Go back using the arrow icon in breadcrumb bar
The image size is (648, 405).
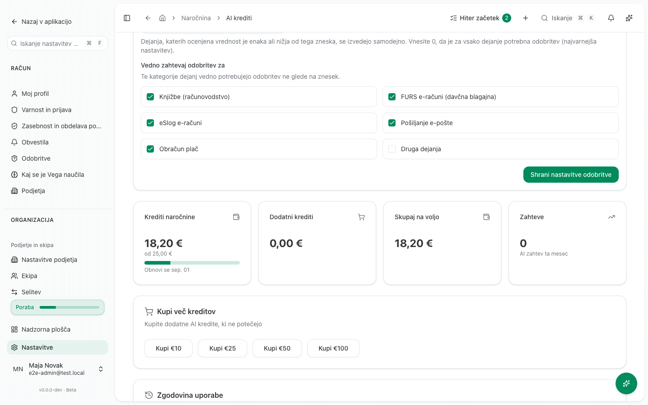pyautogui.click(x=148, y=18)
